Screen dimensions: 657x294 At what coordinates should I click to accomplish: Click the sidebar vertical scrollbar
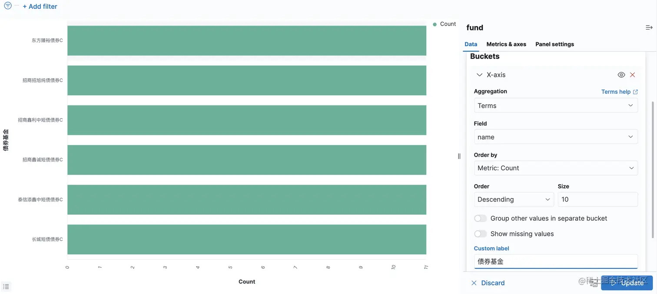click(652, 169)
